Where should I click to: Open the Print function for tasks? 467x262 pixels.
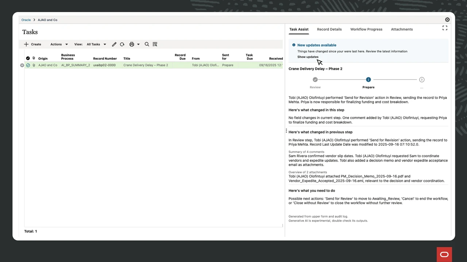click(x=131, y=44)
